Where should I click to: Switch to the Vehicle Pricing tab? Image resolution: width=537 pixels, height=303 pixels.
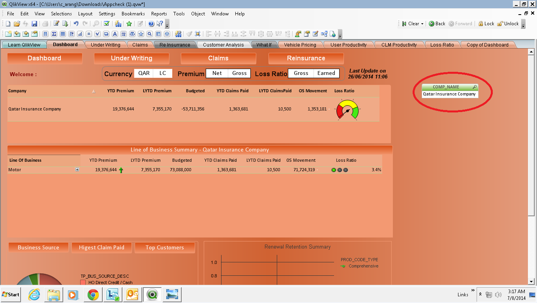tap(300, 45)
